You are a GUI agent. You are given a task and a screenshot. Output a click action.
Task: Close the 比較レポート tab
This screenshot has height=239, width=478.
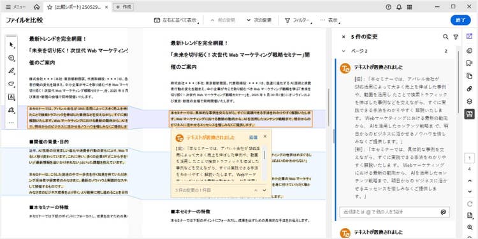[106, 7]
